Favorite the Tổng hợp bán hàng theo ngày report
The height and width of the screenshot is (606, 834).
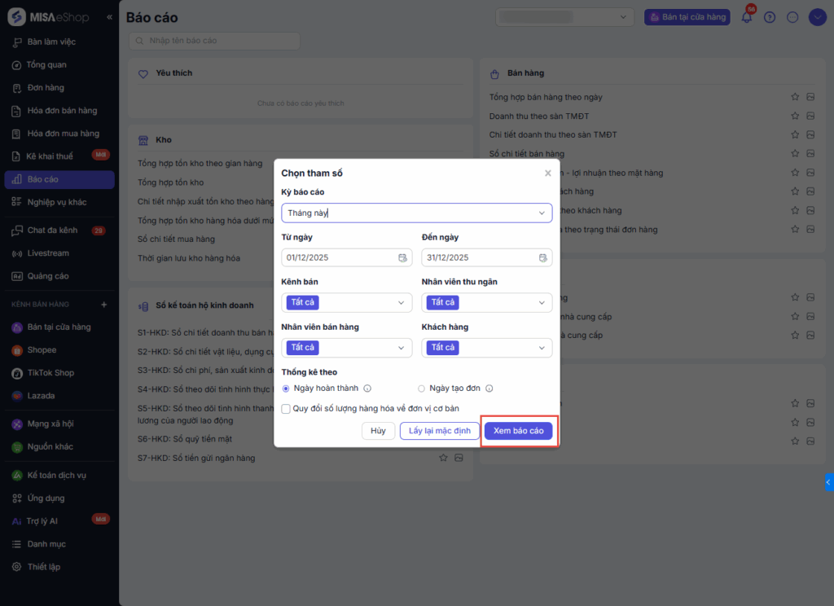pyautogui.click(x=795, y=97)
